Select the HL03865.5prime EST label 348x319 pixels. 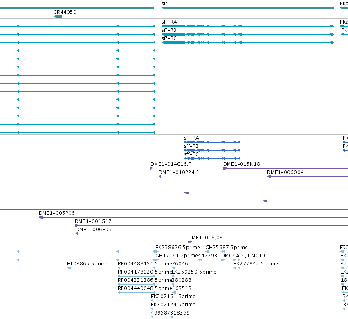[x=88, y=264]
